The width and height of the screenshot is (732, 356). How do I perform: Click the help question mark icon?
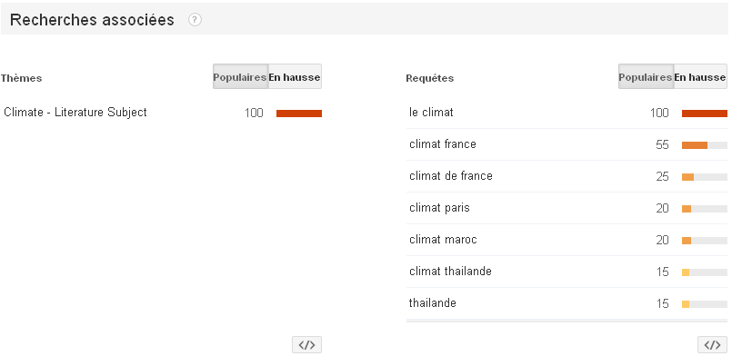point(195,20)
